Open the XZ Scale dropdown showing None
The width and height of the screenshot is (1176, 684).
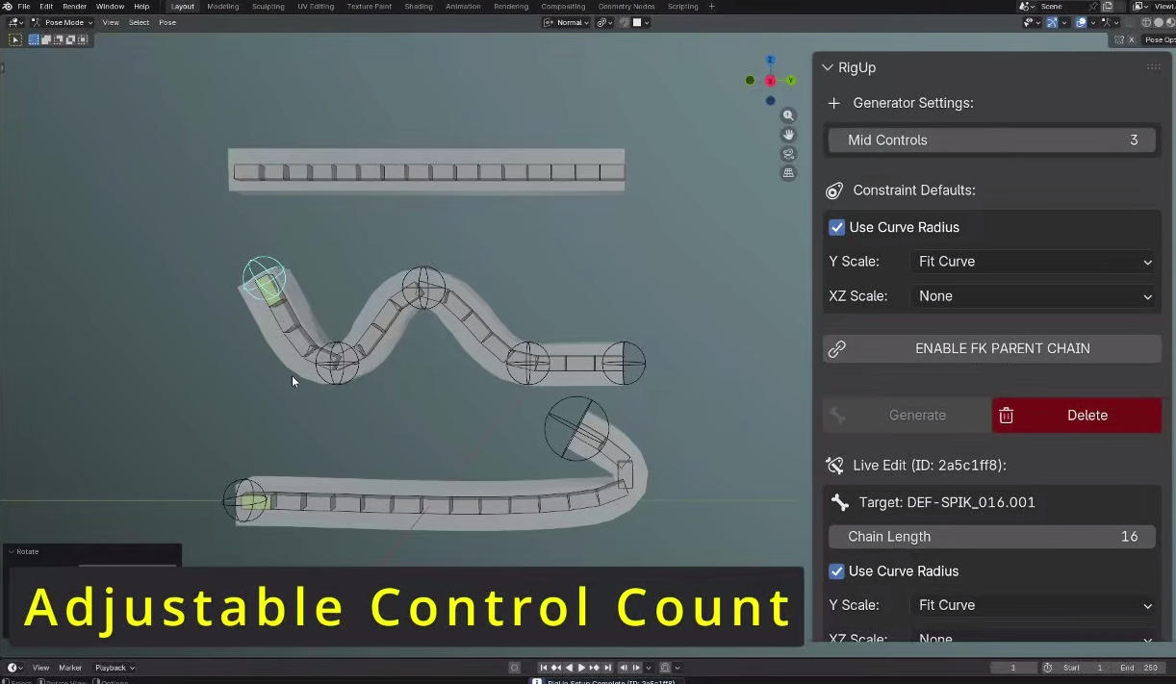(1034, 296)
